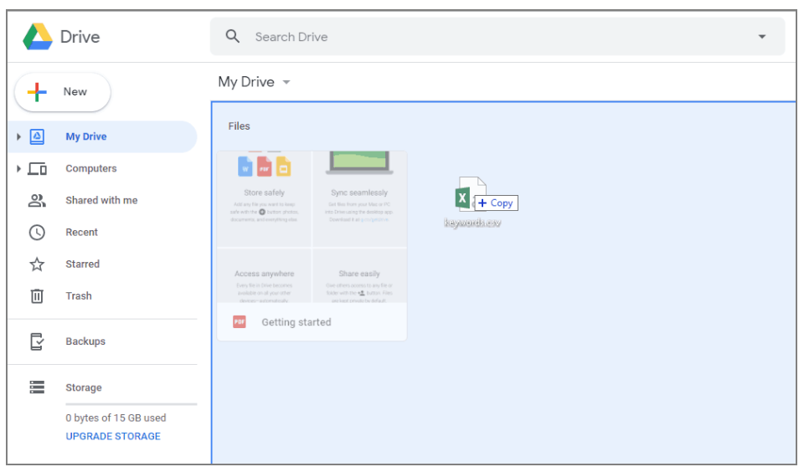Click the keywords.csv Excel file icon
804x472 pixels.
(470, 193)
